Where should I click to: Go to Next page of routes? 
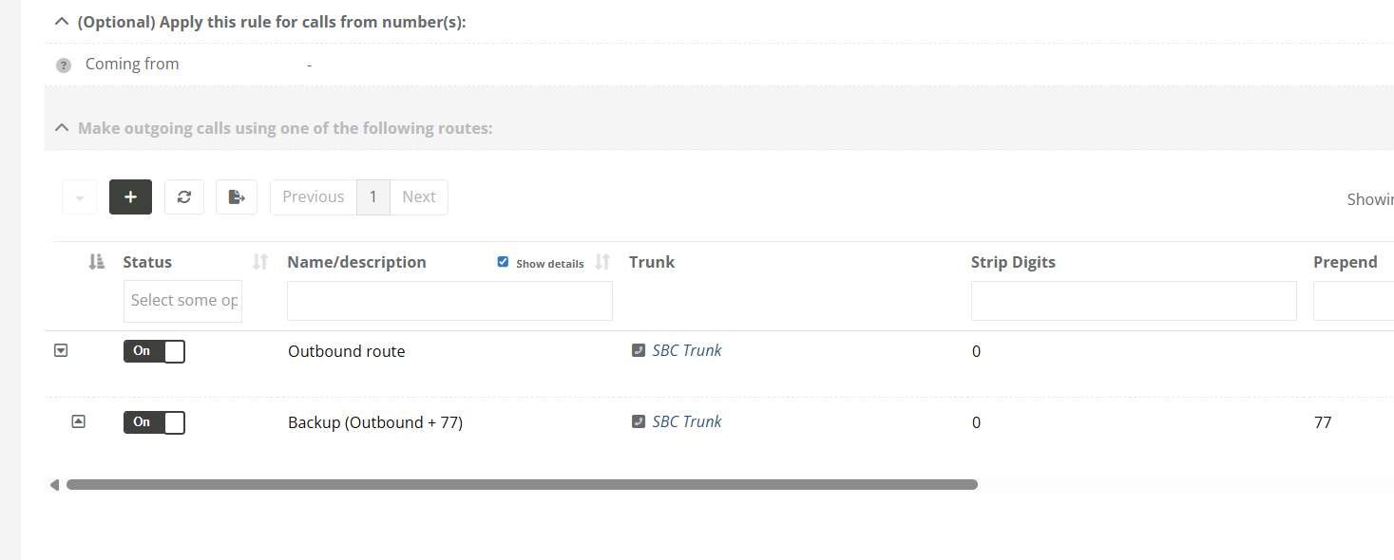(x=418, y=197)
